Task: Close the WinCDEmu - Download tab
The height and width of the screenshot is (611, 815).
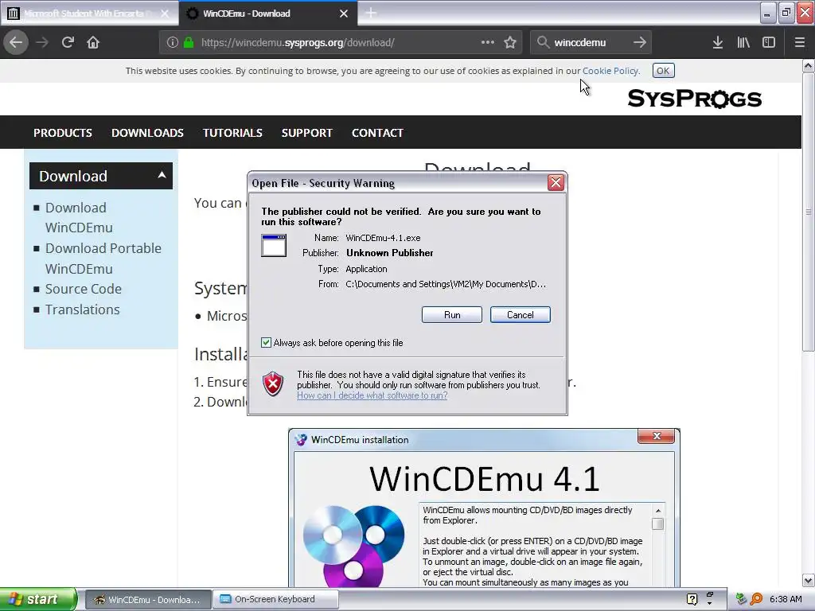Action: 344,14
